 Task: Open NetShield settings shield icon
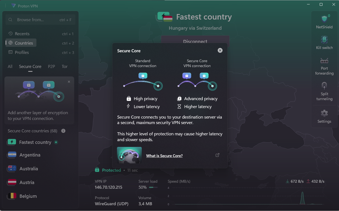[324, 19]
